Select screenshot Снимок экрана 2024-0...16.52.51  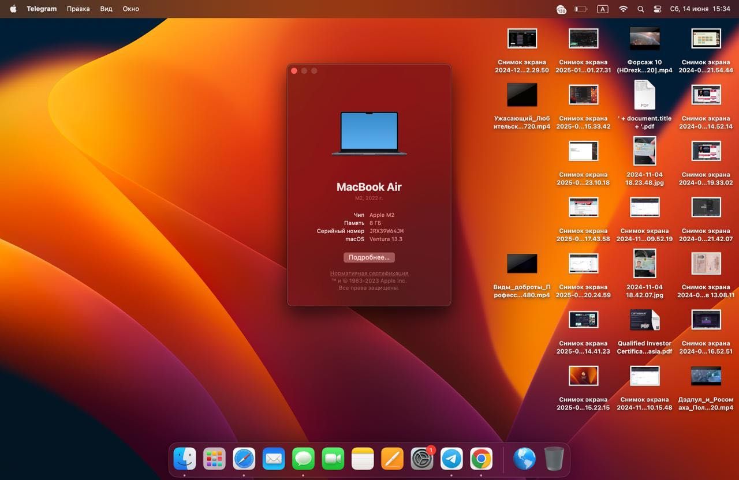[706, 332]
